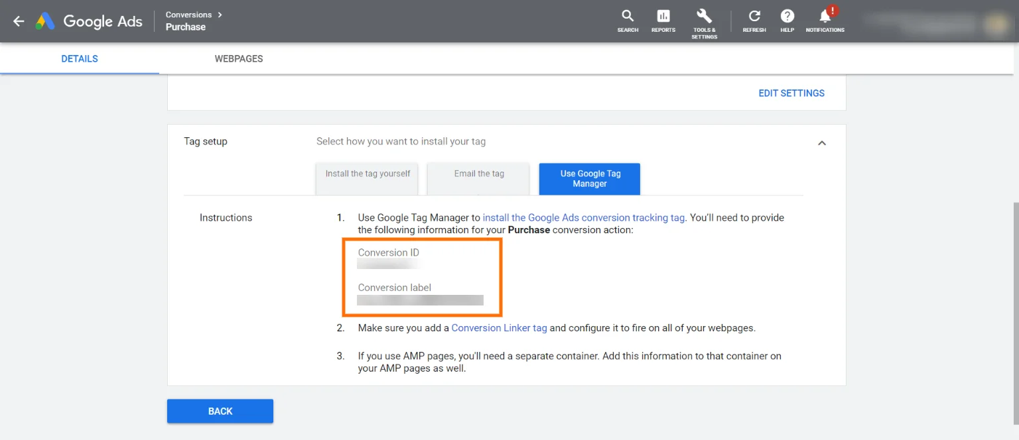This screenshot has height=440, width=1019.
Task: Select Email the tag option
Action: pyautogui.click(x=479, y=178)
